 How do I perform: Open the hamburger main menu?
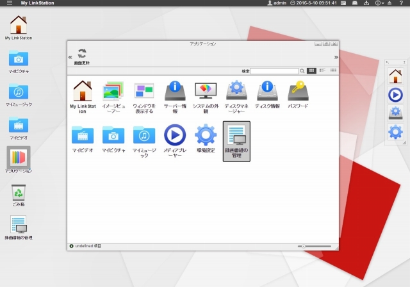(x=9, y=3)
